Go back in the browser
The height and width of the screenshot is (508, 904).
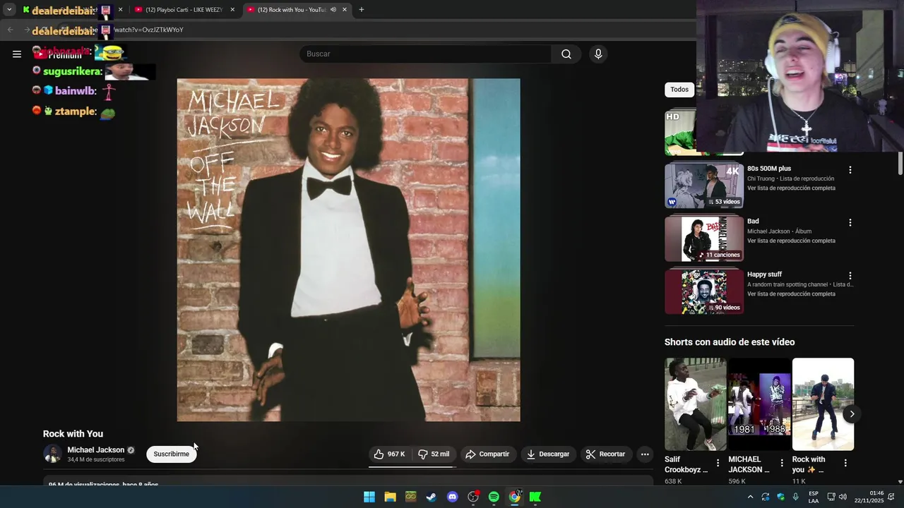(x=10, y=30)
